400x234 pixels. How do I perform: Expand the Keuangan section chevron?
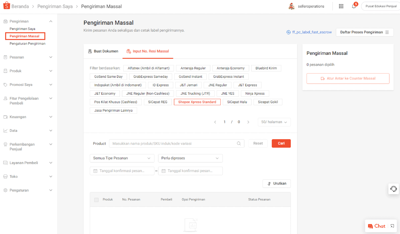point(51,117)
